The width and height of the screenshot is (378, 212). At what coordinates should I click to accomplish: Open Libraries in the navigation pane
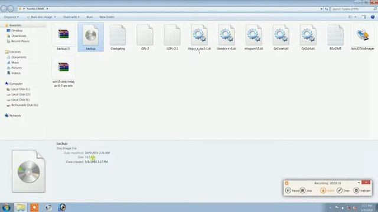point(15,52)
